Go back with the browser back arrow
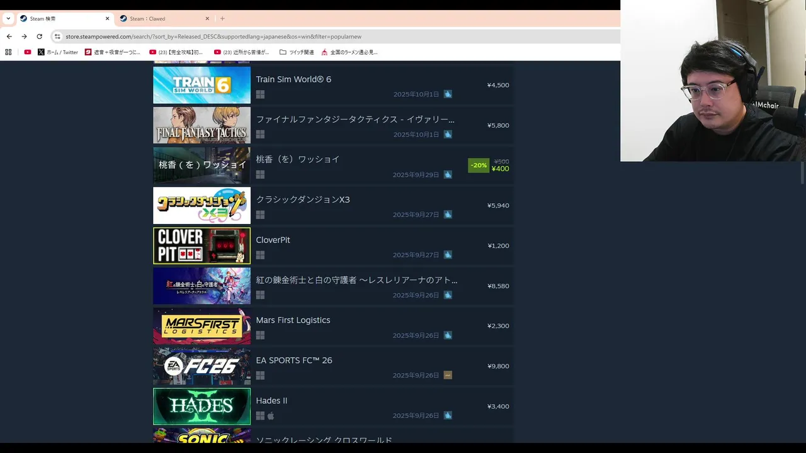The width and height of the screenshot is (806, 453). click(x=9, y=36)
